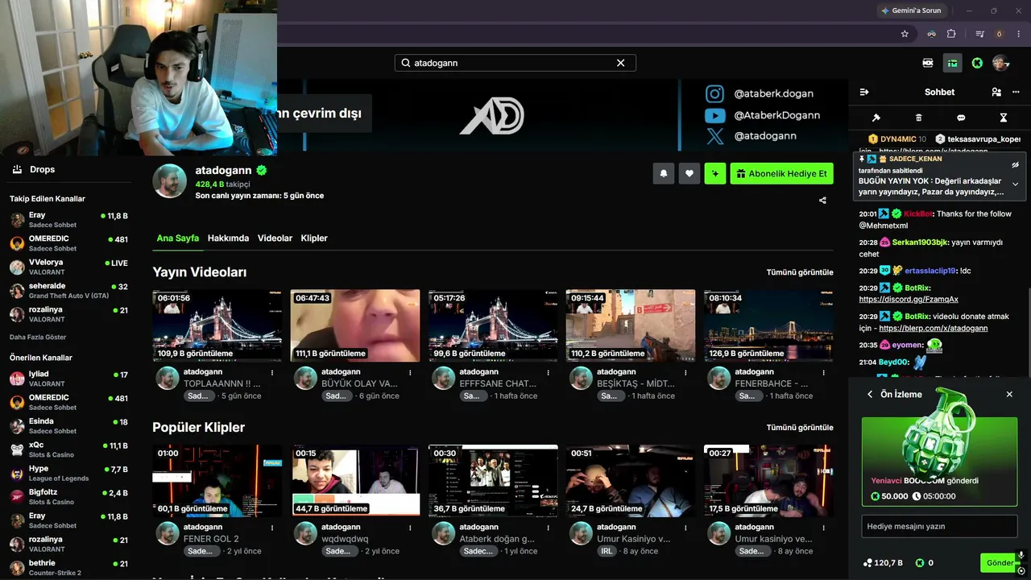
Task: Open Eray under Takip Edilen Kanallar
Action: (x=68, y=220)
